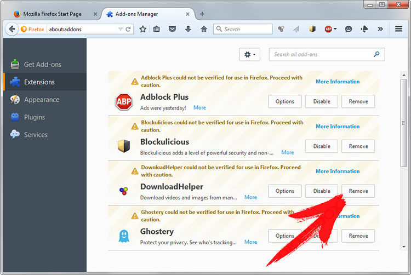The image size is (411, 275).
Task: Go to the Home page icon
Action: 204,29
